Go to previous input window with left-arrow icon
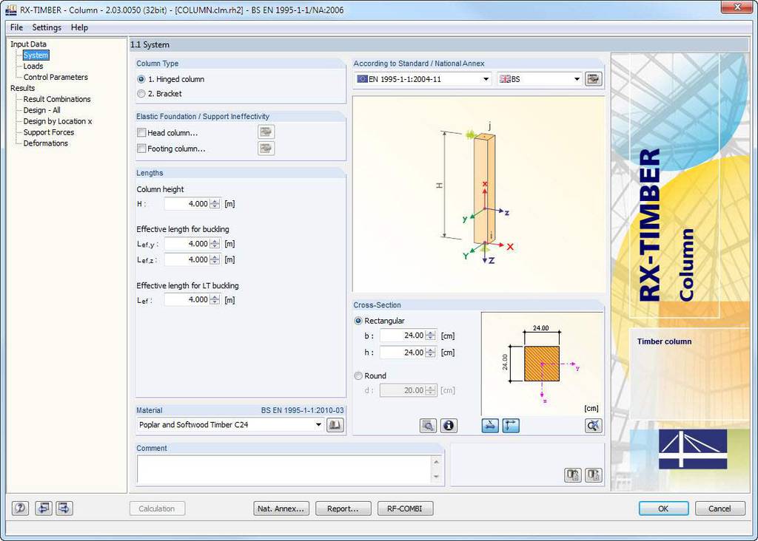Screen dimensions: 758x541 coord(44,508)
